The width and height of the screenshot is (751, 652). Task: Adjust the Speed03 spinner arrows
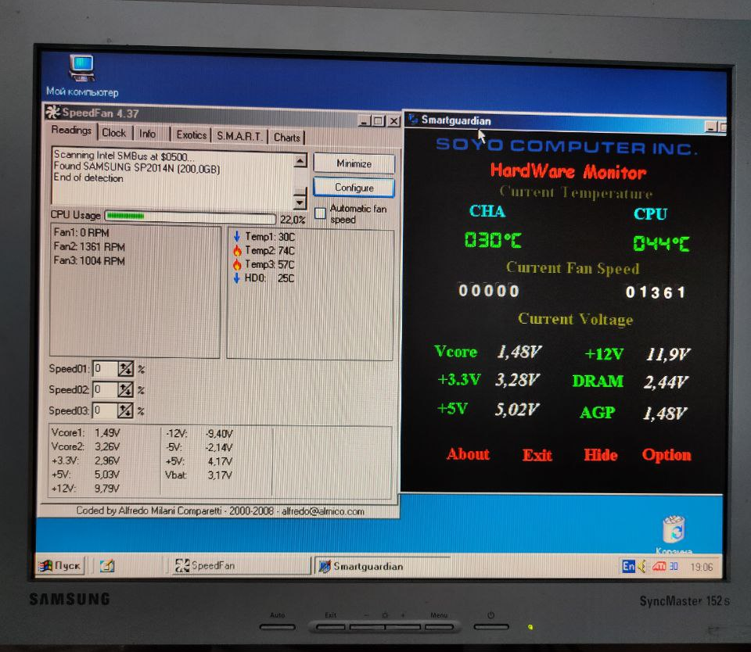click(125, 410)
